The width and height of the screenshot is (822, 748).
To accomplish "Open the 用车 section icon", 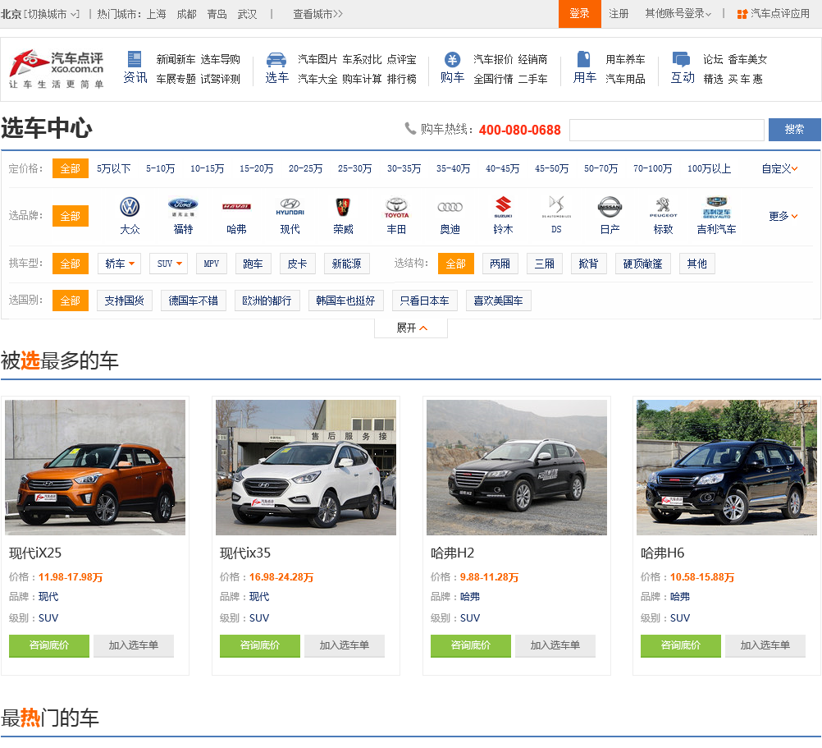I will click(584, 59).
